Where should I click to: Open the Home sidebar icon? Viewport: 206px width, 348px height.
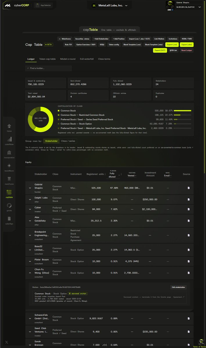(9, 126)
